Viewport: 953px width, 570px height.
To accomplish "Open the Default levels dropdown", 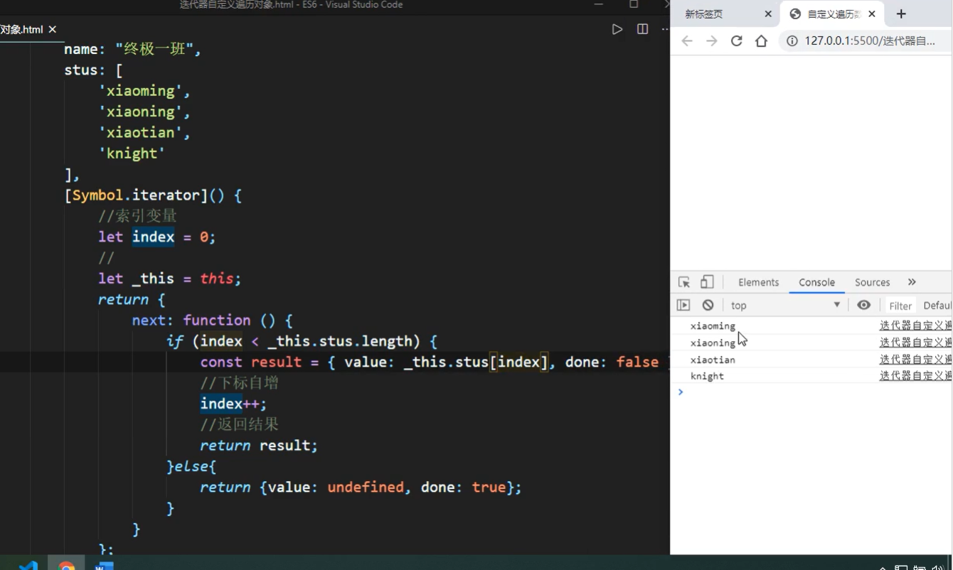I will click(937, 306).
